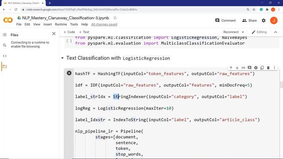Open the Chrome profile avatar
The width and height of the screenshot is (283, 159).
tap(273, 10)
